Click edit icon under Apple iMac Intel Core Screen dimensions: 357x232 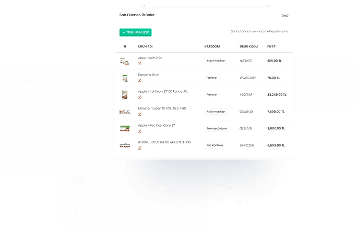[140, 131]
